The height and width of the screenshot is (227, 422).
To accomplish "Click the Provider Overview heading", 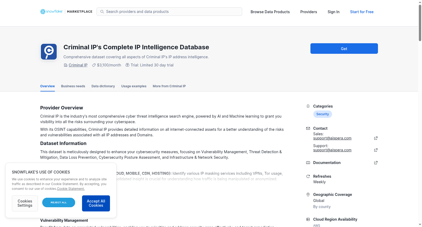I will tap(61, 108).
